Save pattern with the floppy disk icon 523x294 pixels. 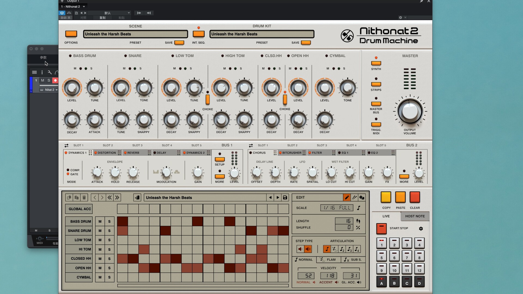point(285,198)
